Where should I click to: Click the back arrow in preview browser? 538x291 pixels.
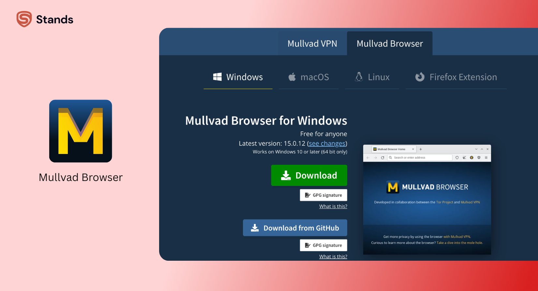point(368,158)
